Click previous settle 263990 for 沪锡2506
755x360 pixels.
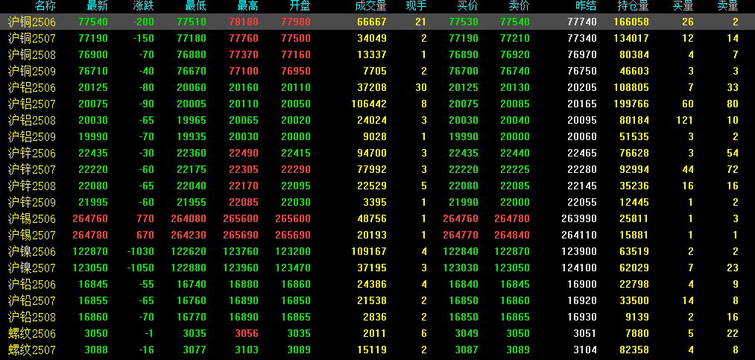[579, 218]
